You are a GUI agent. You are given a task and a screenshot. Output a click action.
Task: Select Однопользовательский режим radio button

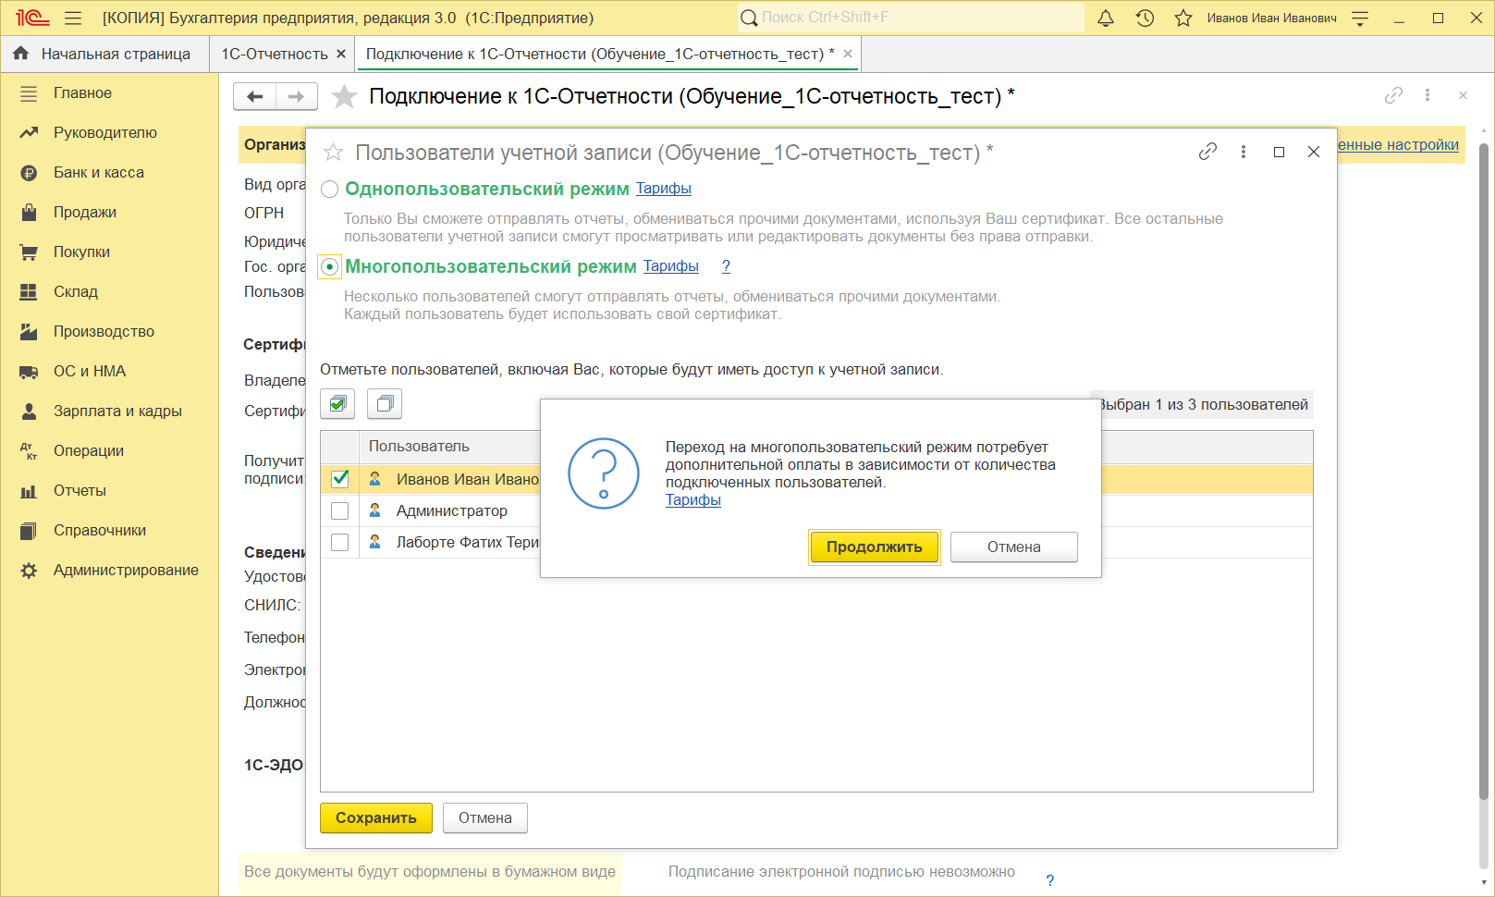pos(329,190)
